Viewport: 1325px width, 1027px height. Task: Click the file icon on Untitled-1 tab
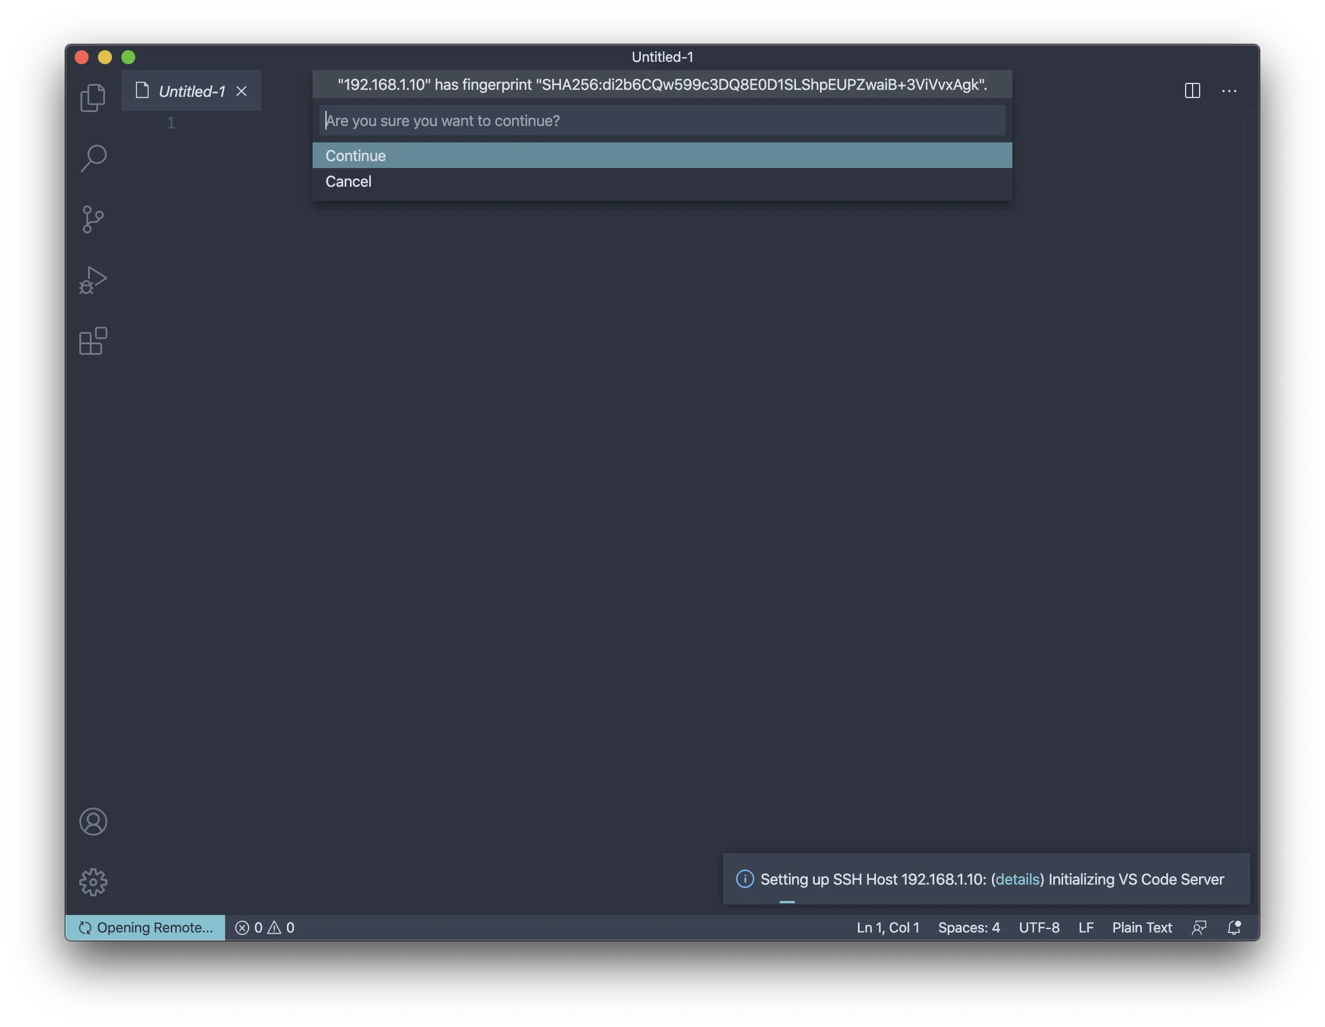[x=142, y=90]
